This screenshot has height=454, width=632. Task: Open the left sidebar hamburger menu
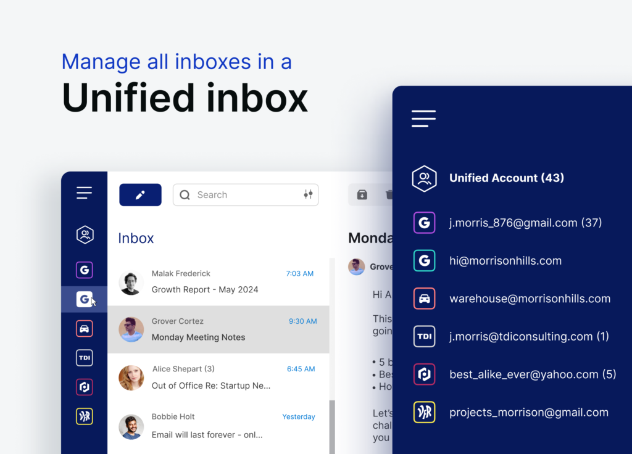(x=84, y=192)
